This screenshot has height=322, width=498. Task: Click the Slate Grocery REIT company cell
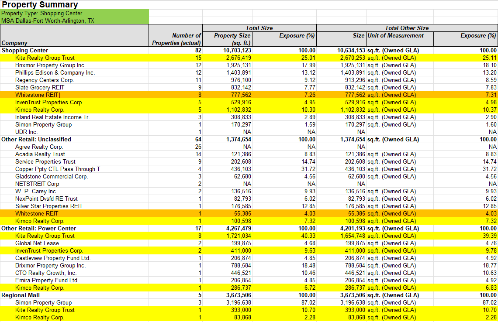click(40, 88)
